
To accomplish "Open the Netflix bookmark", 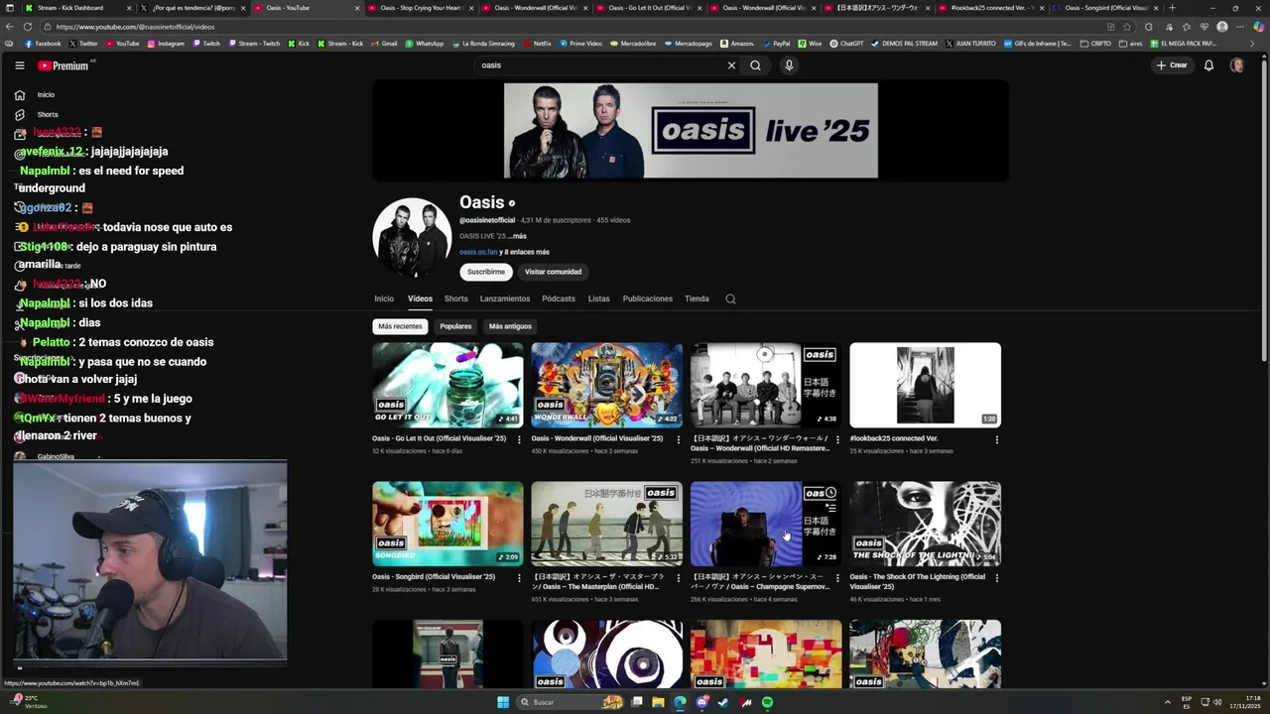I will click(x=537, y=44).
